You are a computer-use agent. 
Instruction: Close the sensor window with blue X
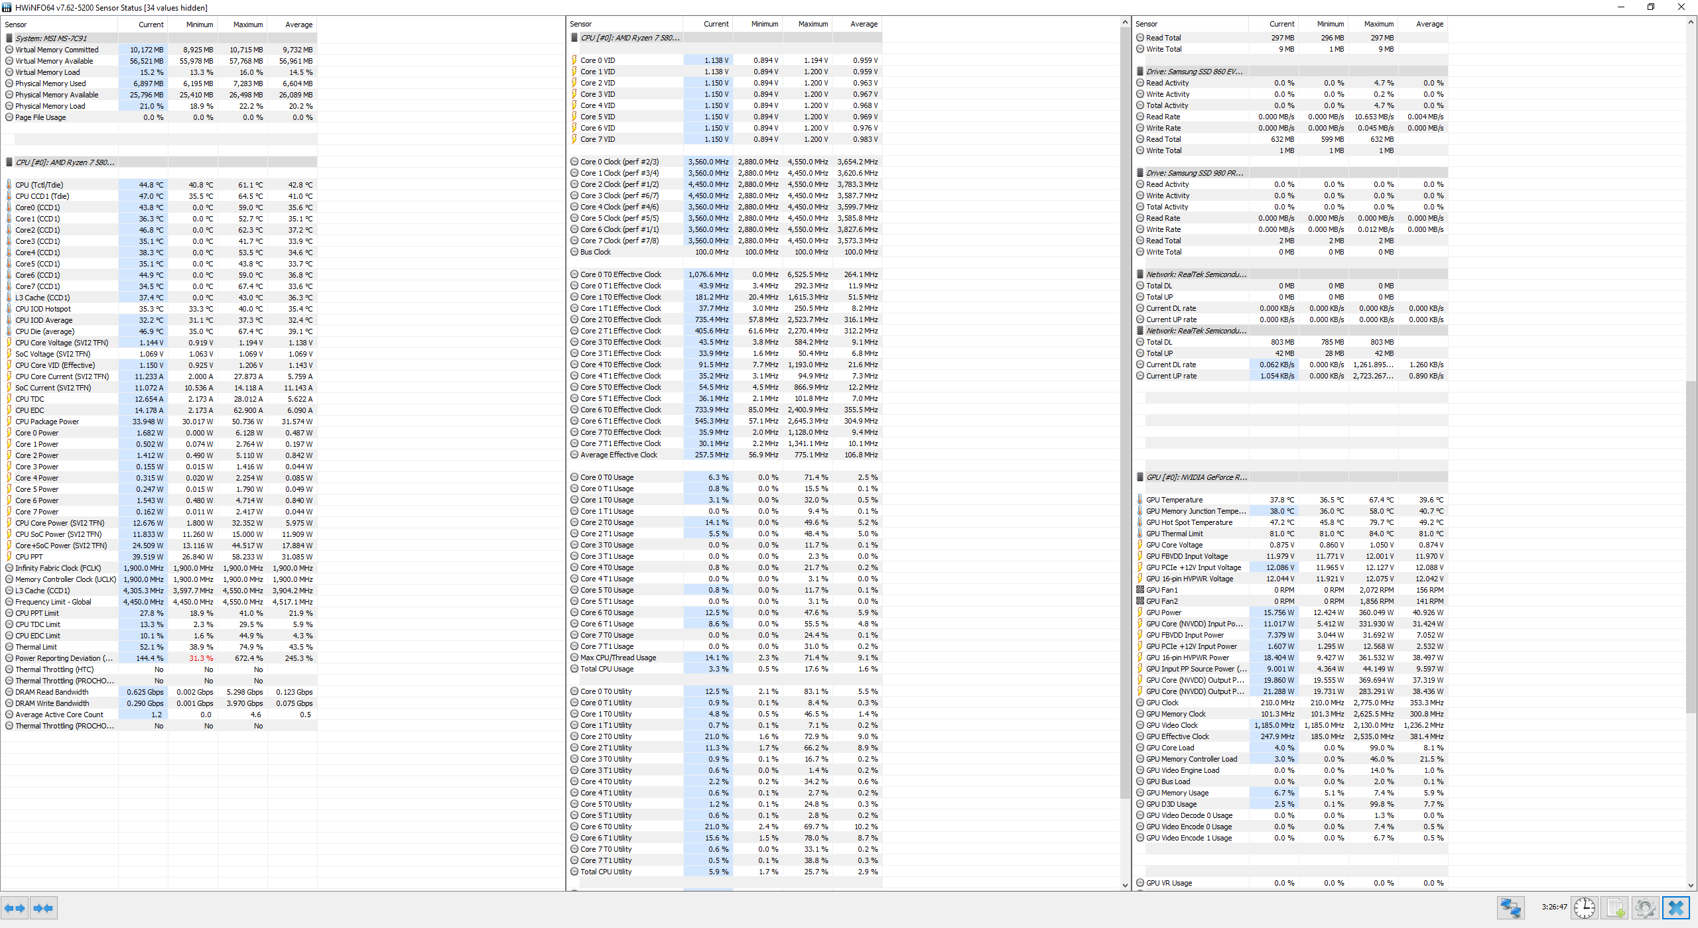[1675, 907]
